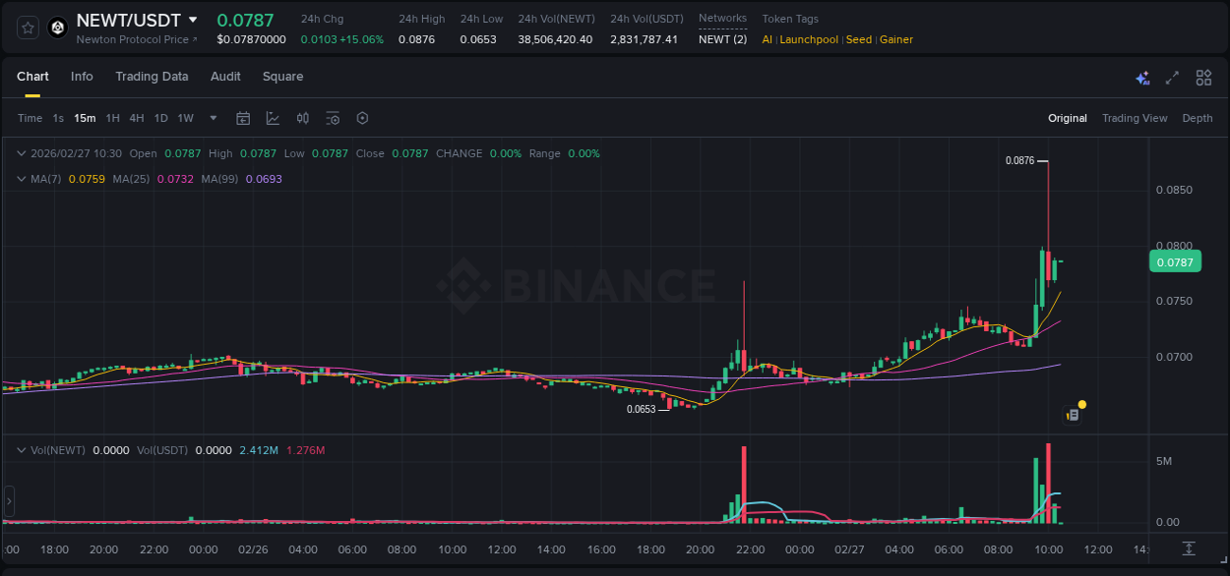Click the volume pane scale slider on the left

point(9,501)
